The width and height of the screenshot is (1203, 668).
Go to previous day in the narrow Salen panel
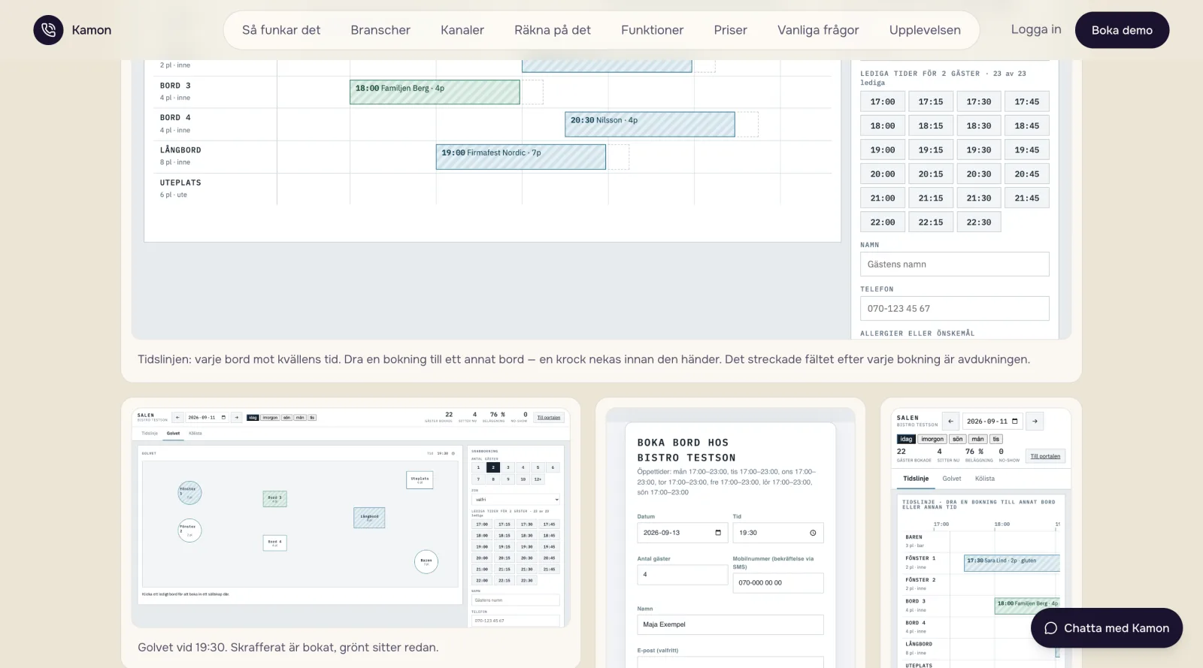pyautogui.click(x=950, y=422)
